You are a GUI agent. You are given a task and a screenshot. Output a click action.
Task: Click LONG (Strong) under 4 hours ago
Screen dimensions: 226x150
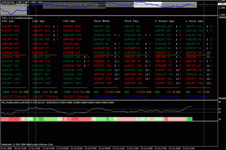167,97
